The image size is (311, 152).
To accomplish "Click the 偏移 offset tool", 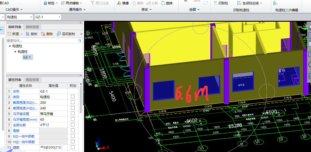I will pos(137,3).
